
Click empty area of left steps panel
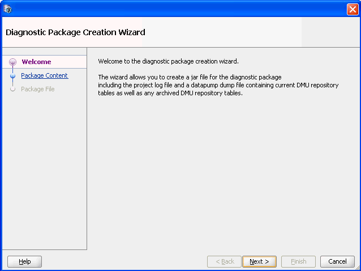pos(44,170)
